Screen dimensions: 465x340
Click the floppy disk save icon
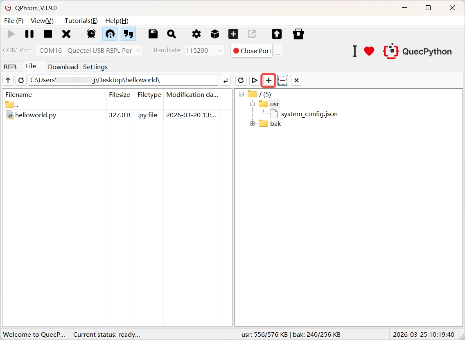[153, 34]
